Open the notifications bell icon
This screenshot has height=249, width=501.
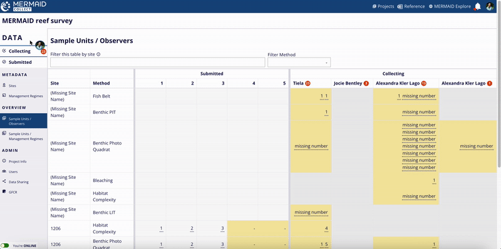478,6
